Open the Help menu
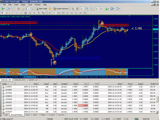 (x=45, y=5)
